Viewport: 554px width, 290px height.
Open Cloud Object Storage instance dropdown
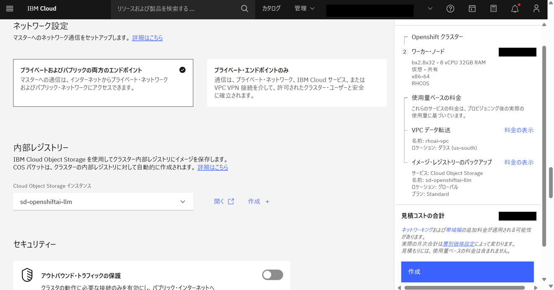103,202
